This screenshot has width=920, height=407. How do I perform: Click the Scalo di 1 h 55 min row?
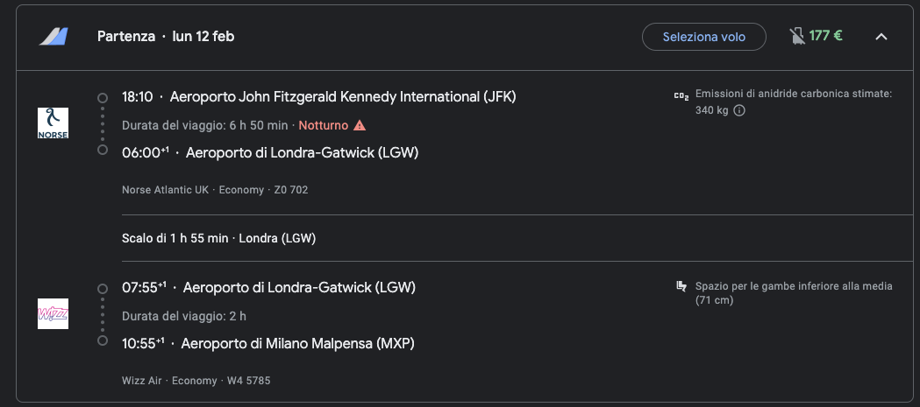219,238
